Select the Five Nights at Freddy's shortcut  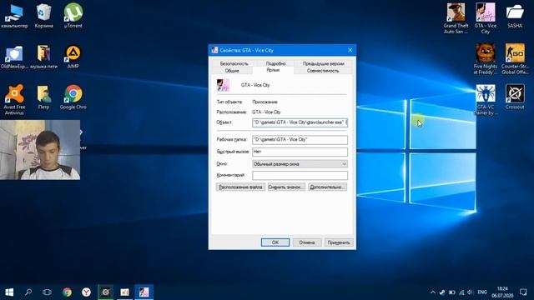486,59
